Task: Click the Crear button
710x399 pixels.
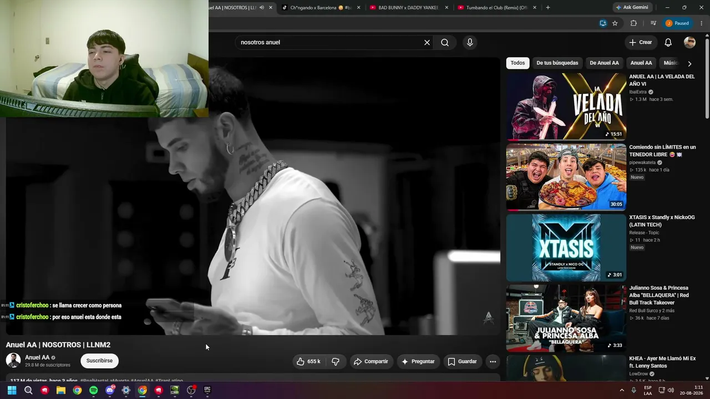Action: click(640, 43)
